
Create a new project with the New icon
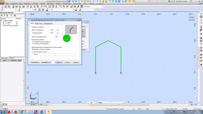click(x=2, y=6)
